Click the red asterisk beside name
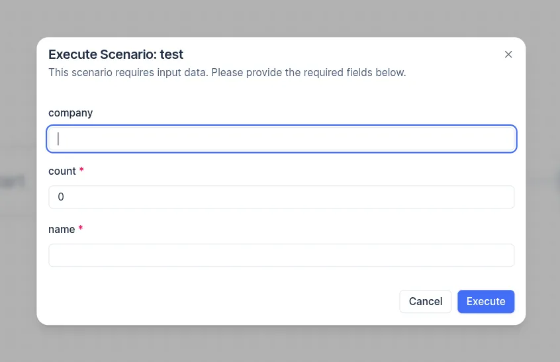 [81, 229]
